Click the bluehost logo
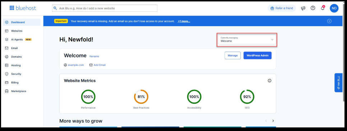The width and height of the screenshot is (347, 131). [x=23, y=8]
